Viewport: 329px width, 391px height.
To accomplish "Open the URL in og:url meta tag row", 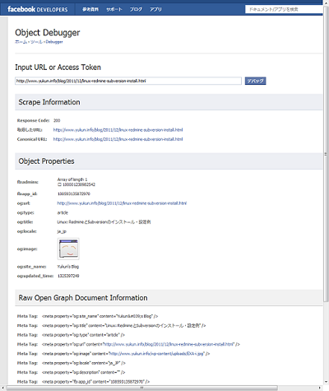I will (169, 344).
